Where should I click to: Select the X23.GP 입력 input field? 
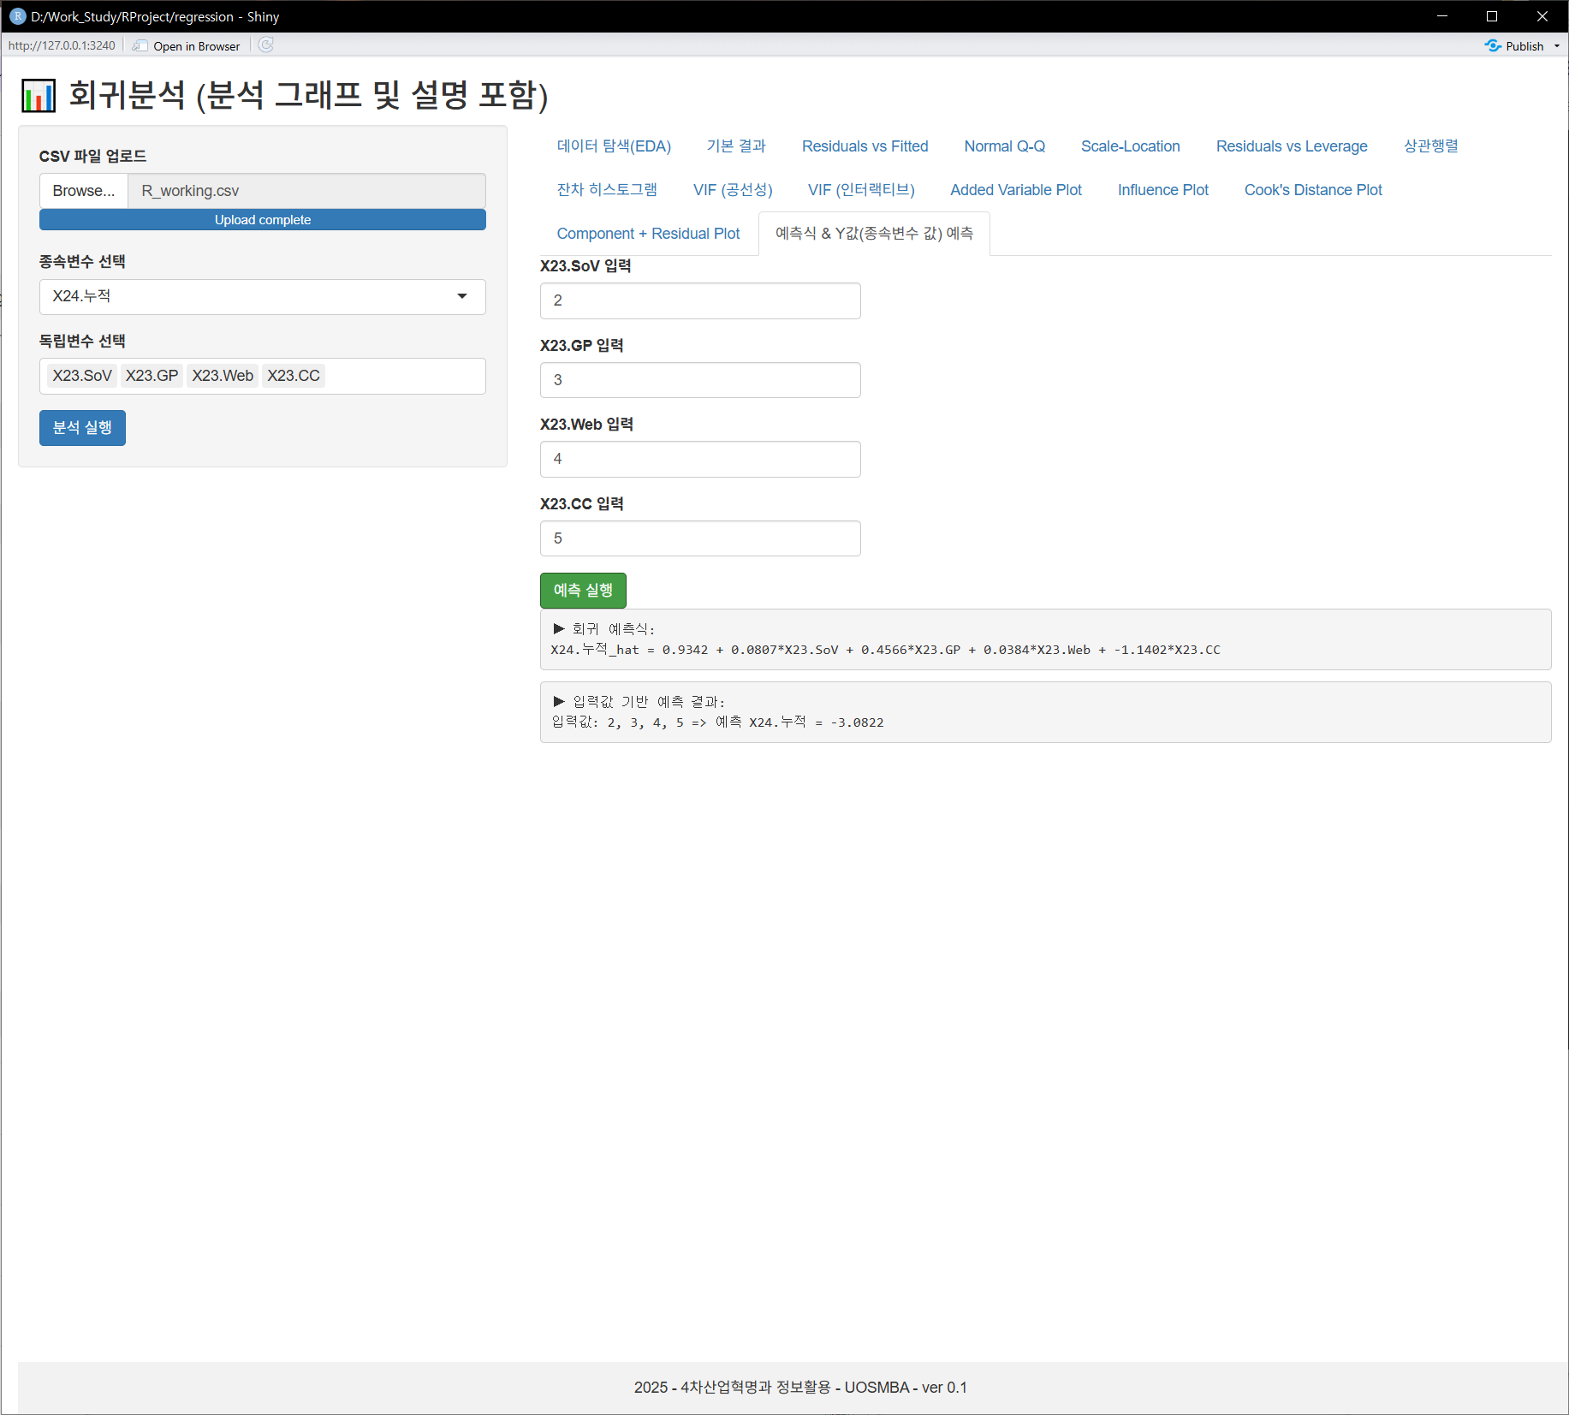click(699, 379)
